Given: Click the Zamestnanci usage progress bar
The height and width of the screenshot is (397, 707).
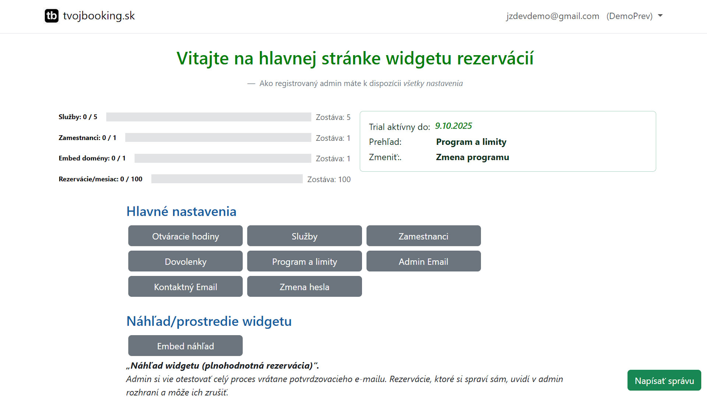Looking at the screenshot, I should (x=218, y=137).
